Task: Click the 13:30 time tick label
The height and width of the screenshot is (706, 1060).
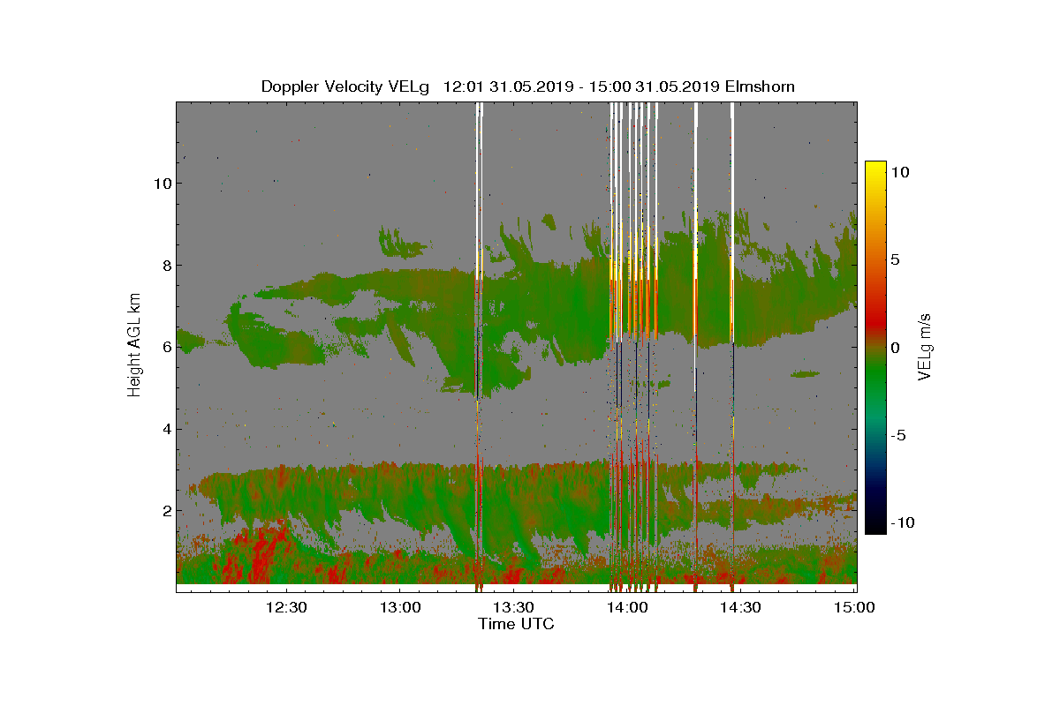Action: [512, 607]
